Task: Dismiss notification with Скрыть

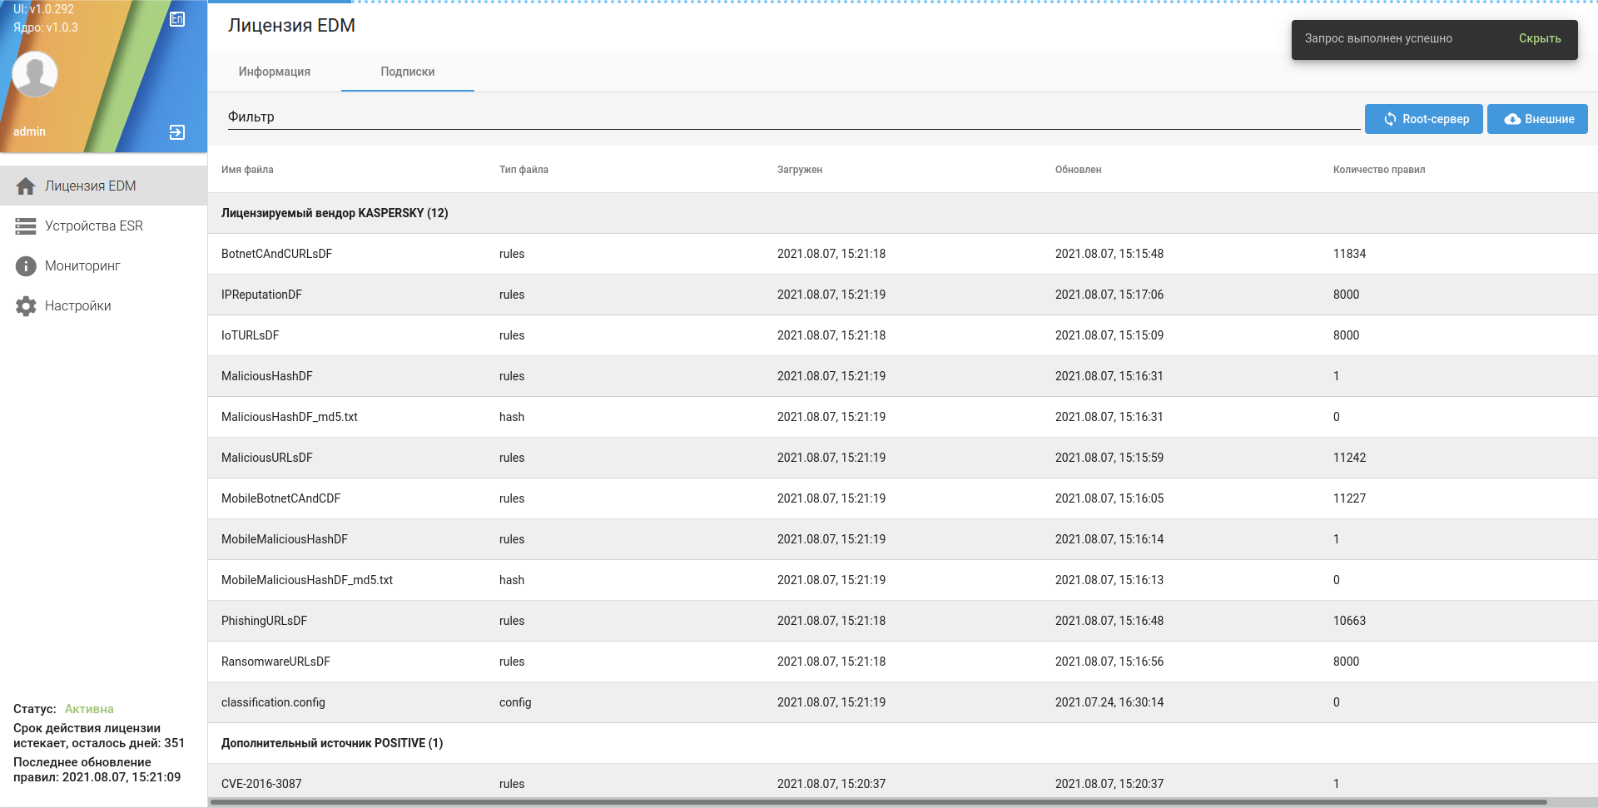Action: pos(1539,38)
